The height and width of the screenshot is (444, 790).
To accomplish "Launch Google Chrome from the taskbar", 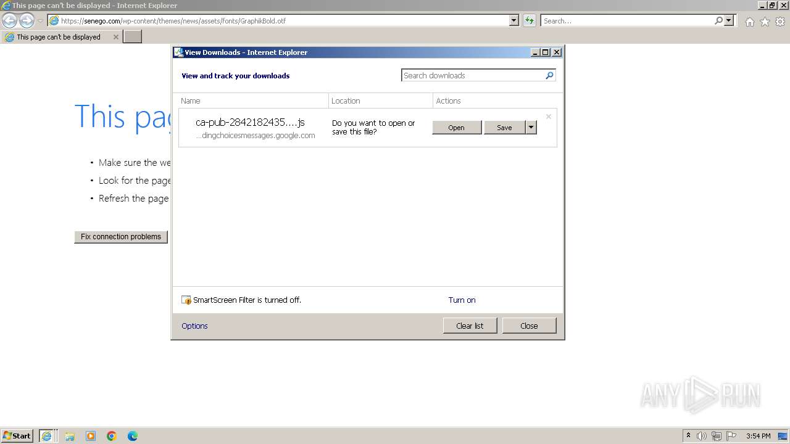I will pos(112,436).
